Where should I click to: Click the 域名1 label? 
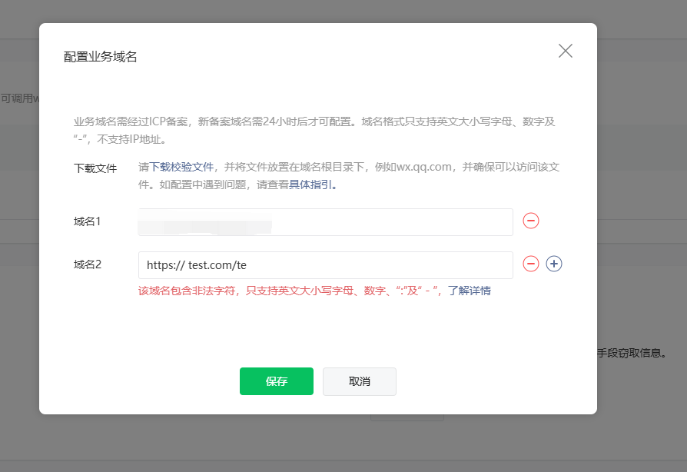click(x=87, y=221)
